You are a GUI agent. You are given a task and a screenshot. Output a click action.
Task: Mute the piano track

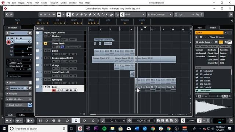pos(46,51)
